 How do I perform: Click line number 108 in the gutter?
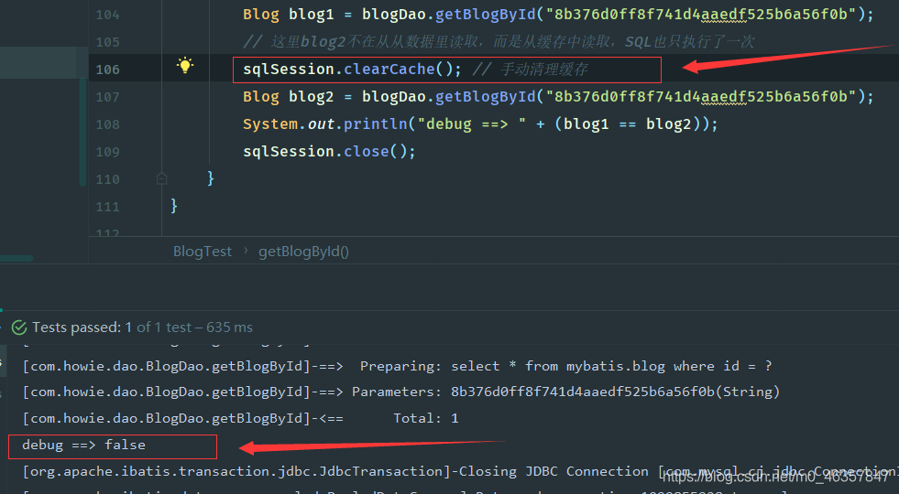(x=108, y=124)
